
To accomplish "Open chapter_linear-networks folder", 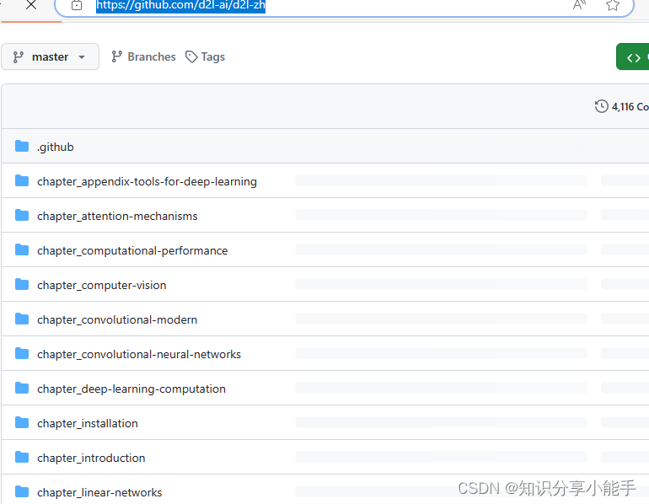I will pyautogui.click(x=99, y=492).
